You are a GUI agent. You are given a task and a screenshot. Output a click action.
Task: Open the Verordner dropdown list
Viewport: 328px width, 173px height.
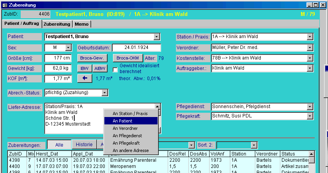tap(310, 47)
